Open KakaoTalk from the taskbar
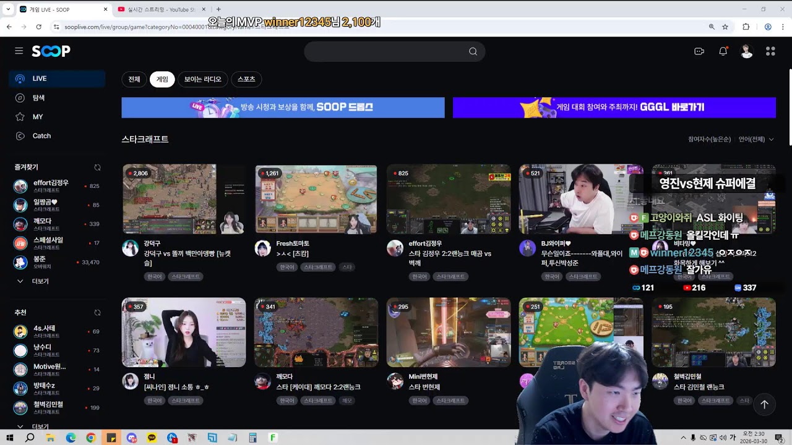Screen dimensions: 792x445 (152, 438)
